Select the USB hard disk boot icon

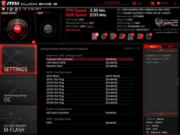tap(113, 37)
